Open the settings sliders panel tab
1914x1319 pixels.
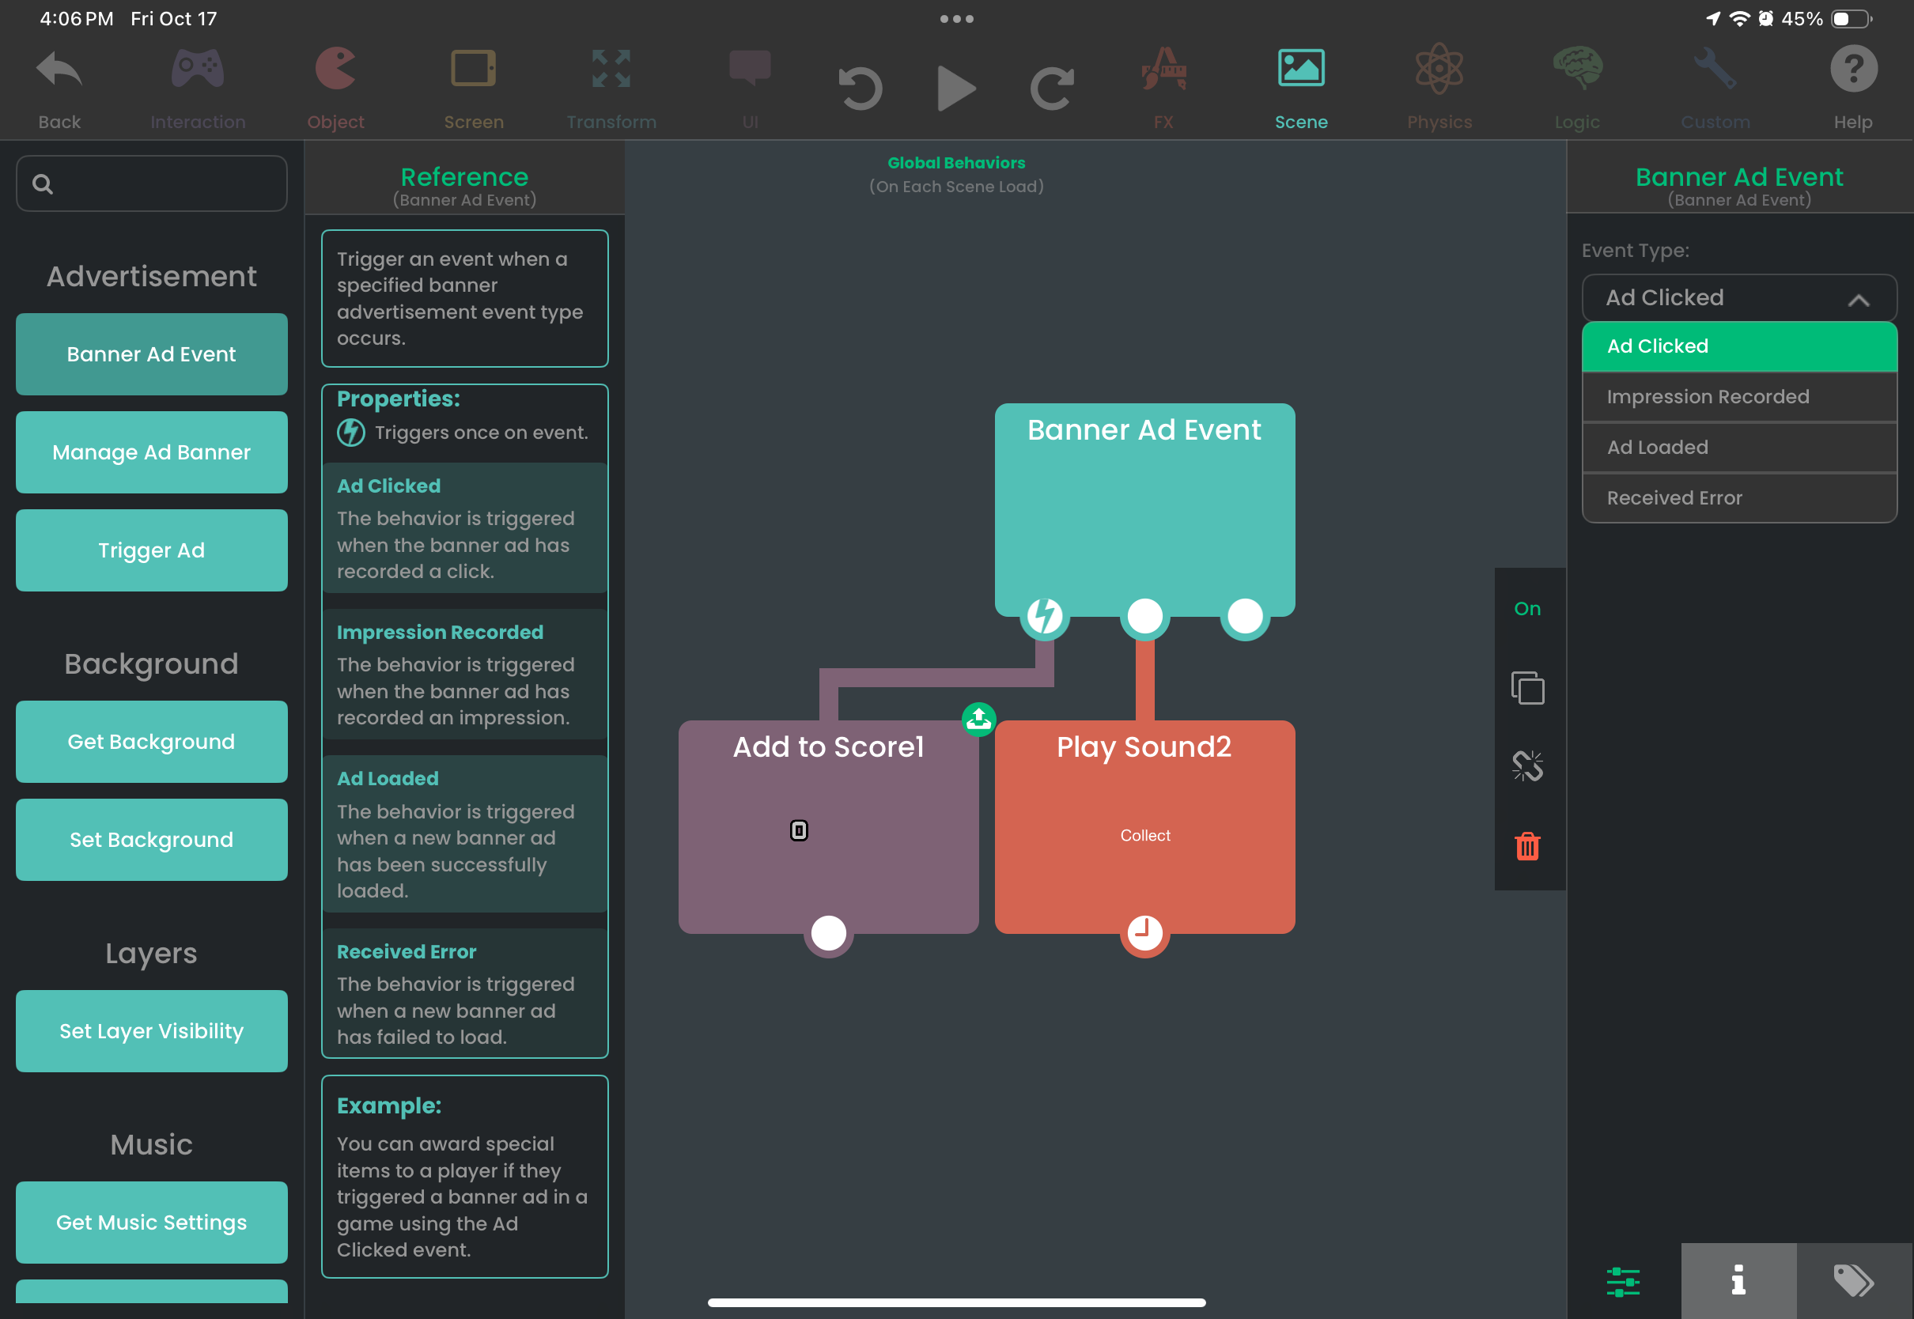[1623, 1281]
